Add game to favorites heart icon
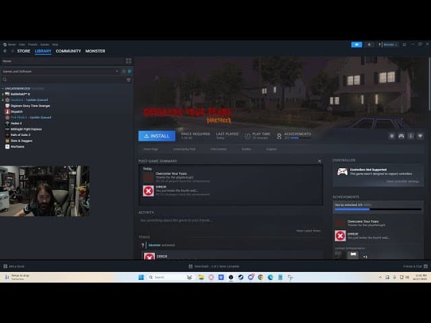This screenshot has height=323, width=431. click(x=420, y=136)
